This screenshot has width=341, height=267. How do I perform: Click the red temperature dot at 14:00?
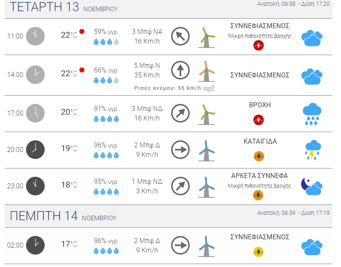[82, 70]
